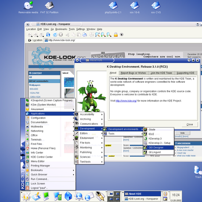
Task: Open the Publishing submenu
Action: click(89, 152)
